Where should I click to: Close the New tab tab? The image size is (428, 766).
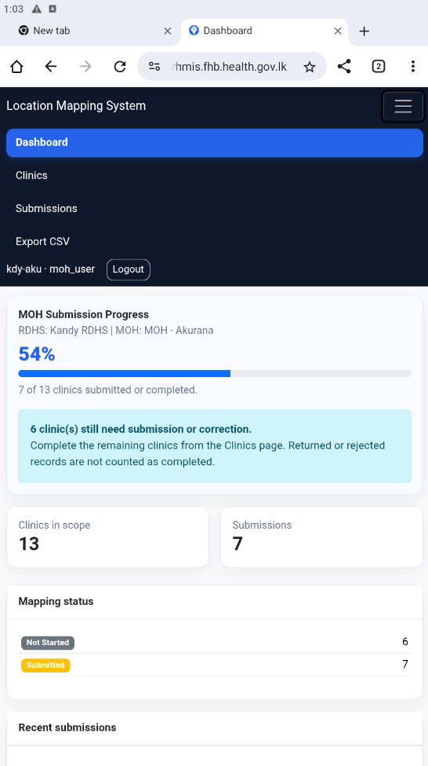(167, 31)
